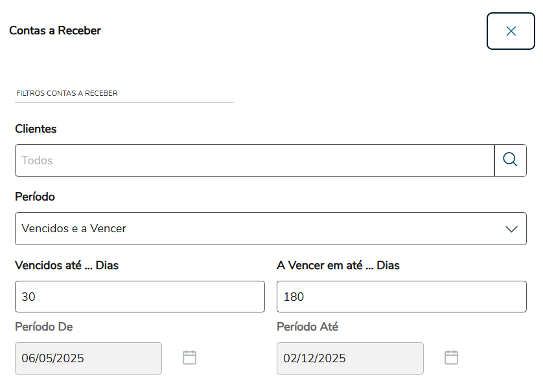Open the calendar icon beside Período De
Screen dimensions: 543x381
[x=189, y=358]
